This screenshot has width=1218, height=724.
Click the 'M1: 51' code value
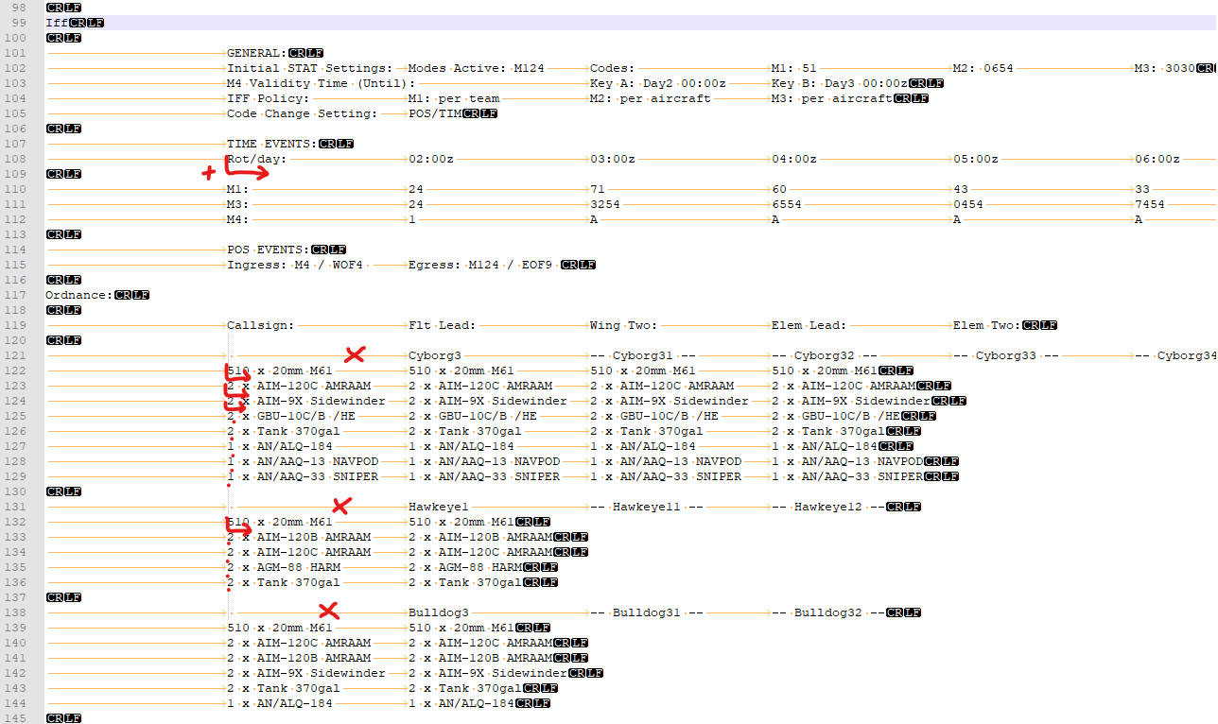tap(794, 68)
